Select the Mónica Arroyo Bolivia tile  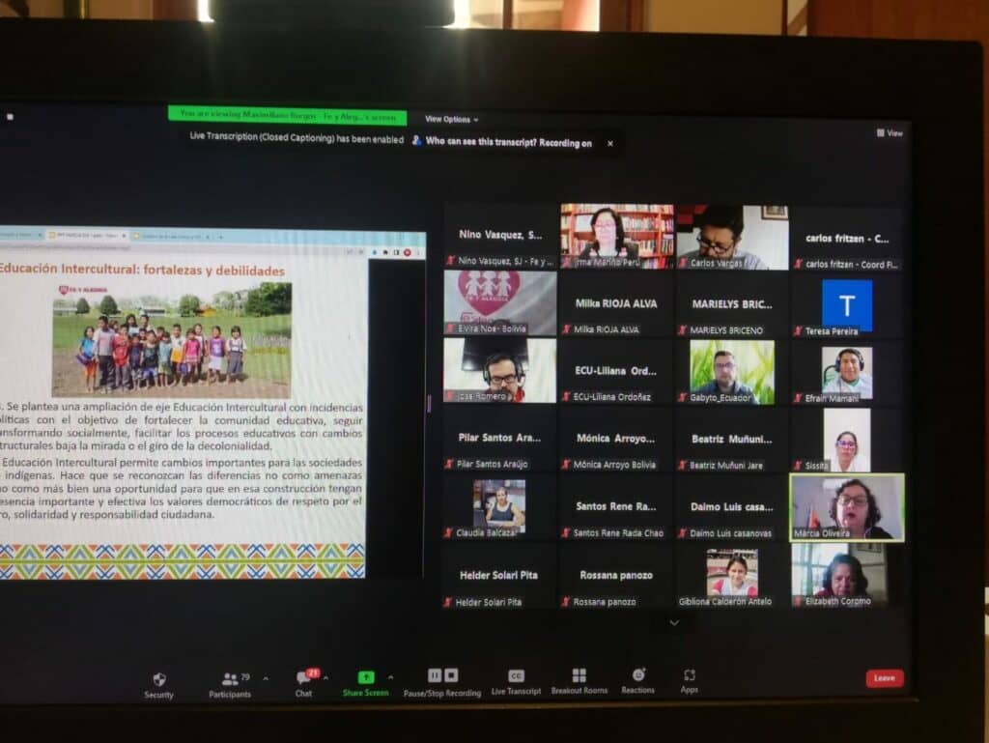[x=616, y=440]
